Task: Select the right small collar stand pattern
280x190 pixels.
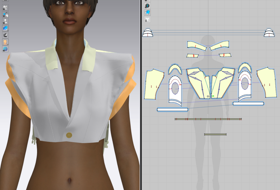Action: click(225, 55)
